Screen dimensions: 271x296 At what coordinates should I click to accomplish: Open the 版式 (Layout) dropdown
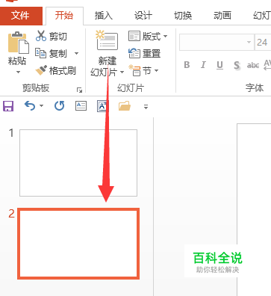click(x=148, y=37)
